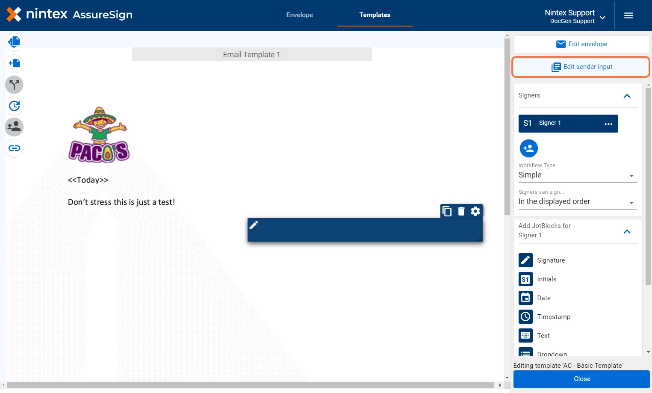The height and width of the screenshot is (393, 652).
Task: Click the horizontal scrollbar below the document
Action: click(251, 385)
